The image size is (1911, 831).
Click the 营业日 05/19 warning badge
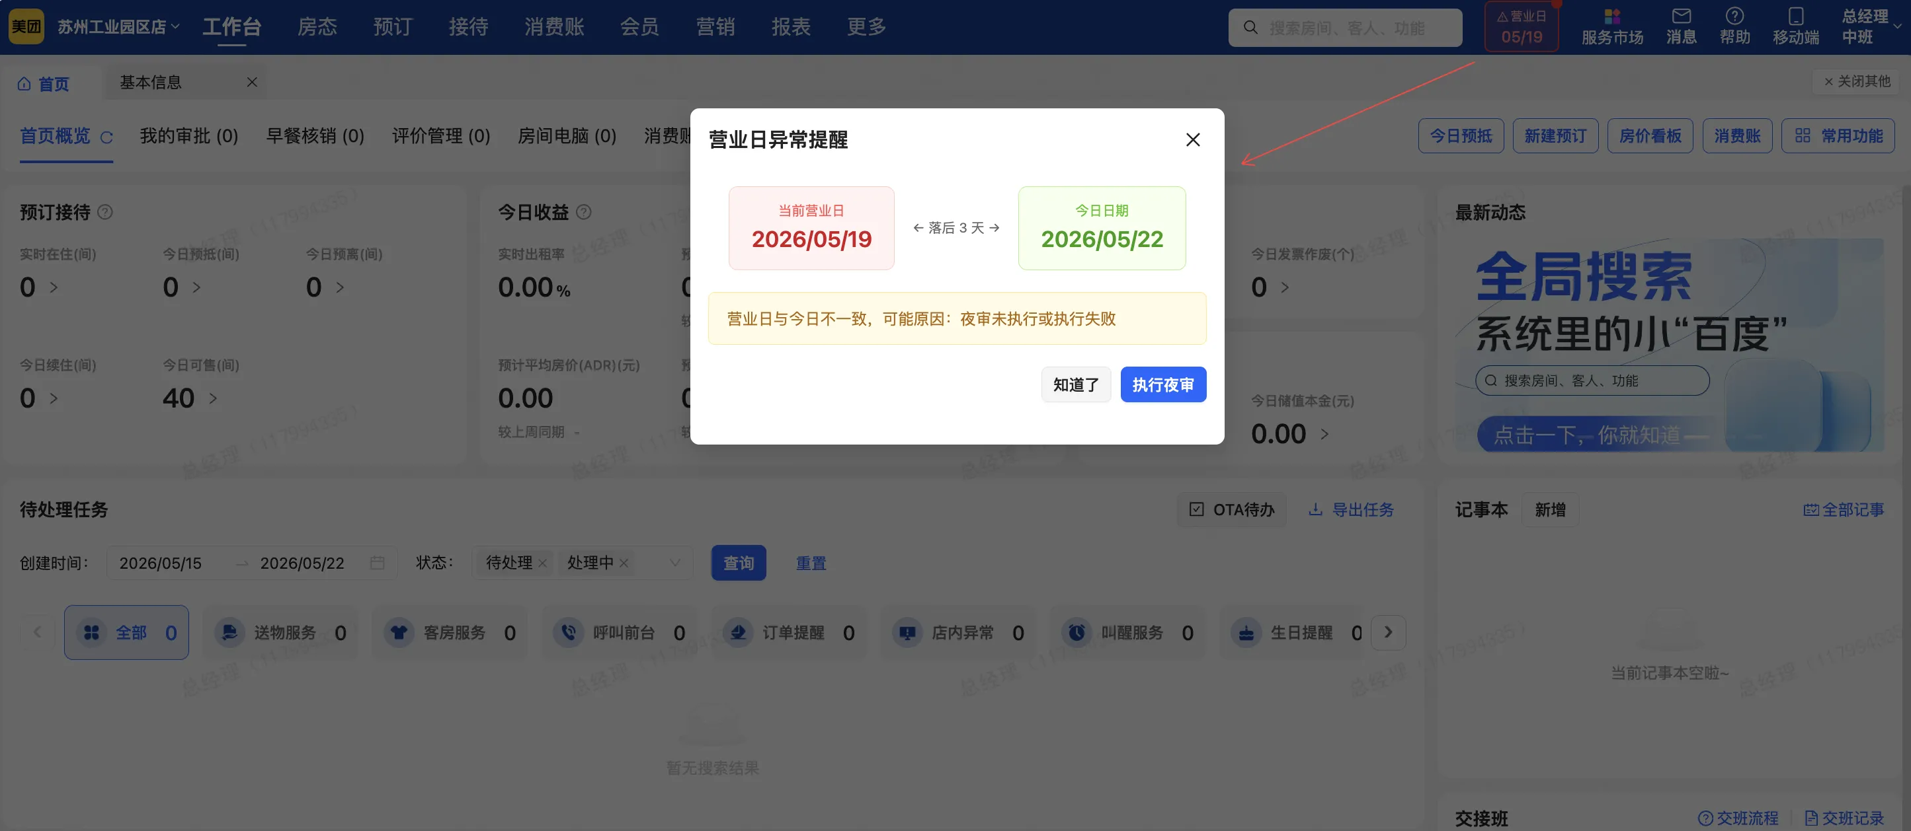coord(1522,26)
